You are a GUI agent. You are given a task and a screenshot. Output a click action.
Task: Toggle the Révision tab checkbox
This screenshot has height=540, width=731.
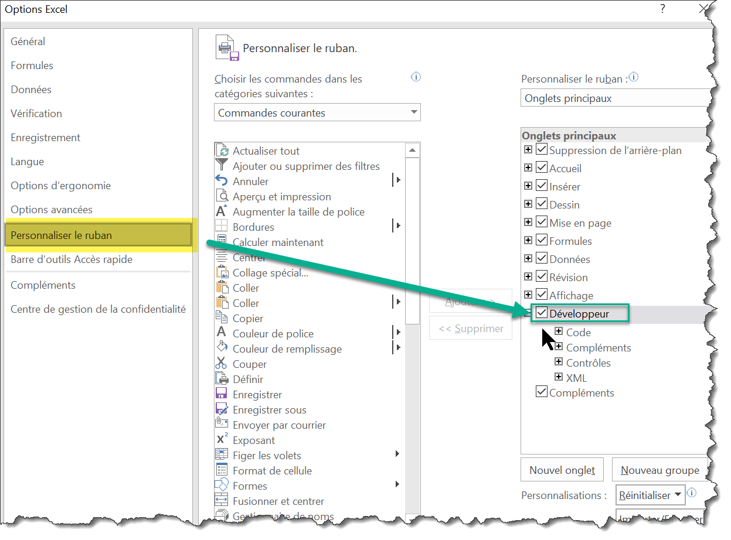point(542,277)
